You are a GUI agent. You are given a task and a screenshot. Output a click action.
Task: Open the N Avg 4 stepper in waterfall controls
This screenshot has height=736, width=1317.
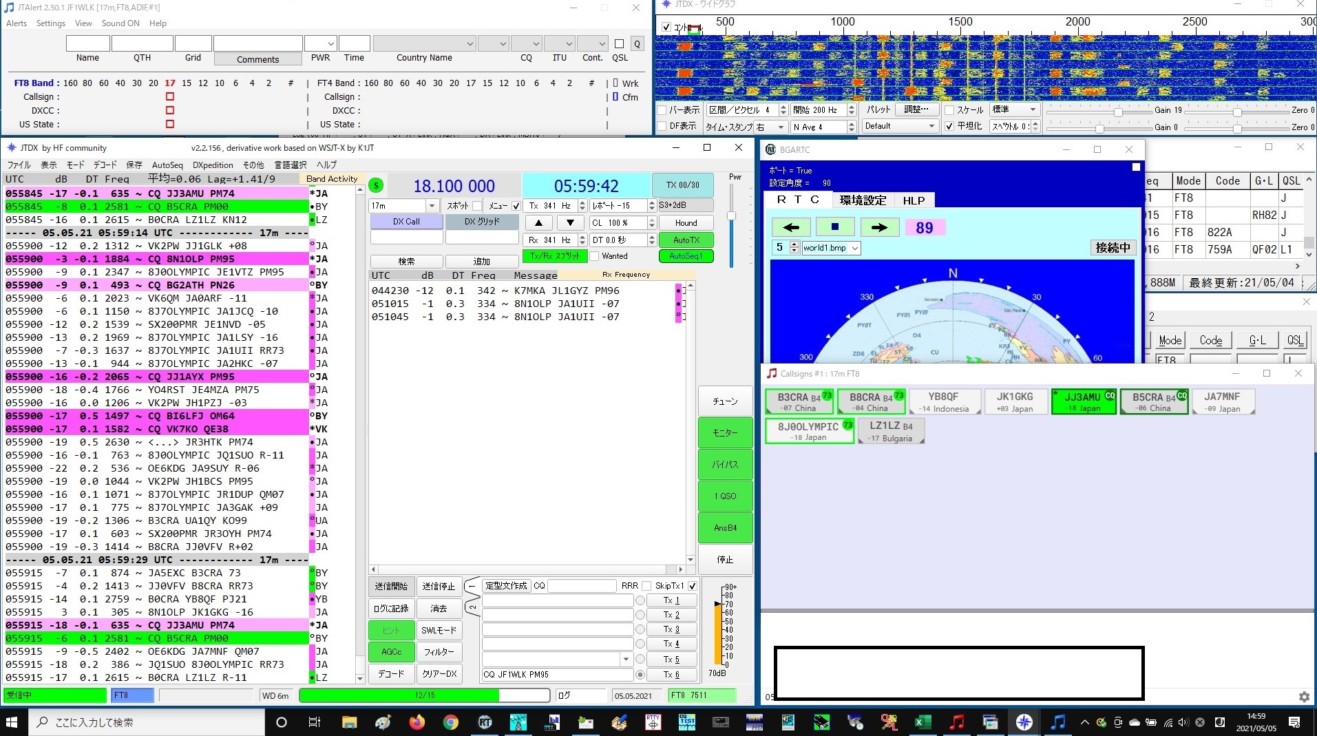pyautogui.click(x=851, y=127)
